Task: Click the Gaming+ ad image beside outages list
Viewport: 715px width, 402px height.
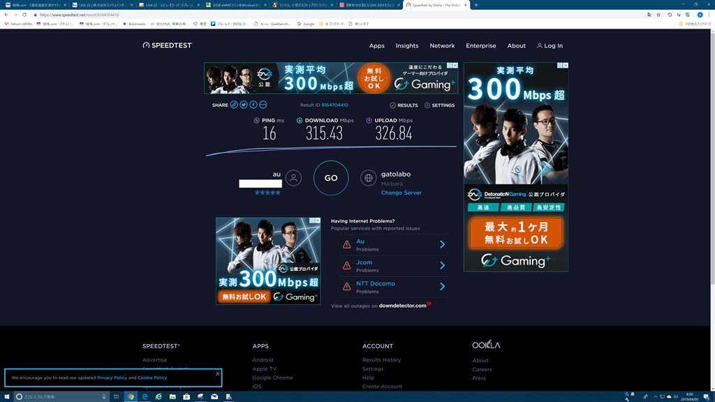Action: (x=268, y=261)
